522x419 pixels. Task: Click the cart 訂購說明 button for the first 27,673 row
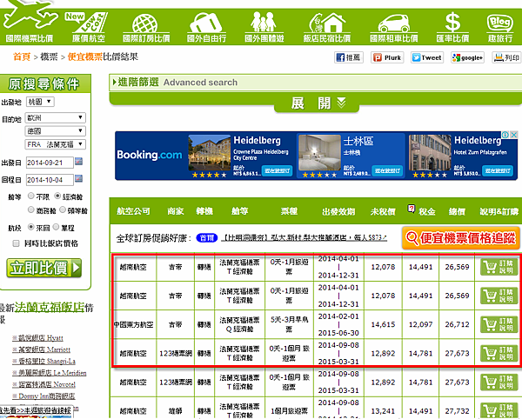[499, 353]
